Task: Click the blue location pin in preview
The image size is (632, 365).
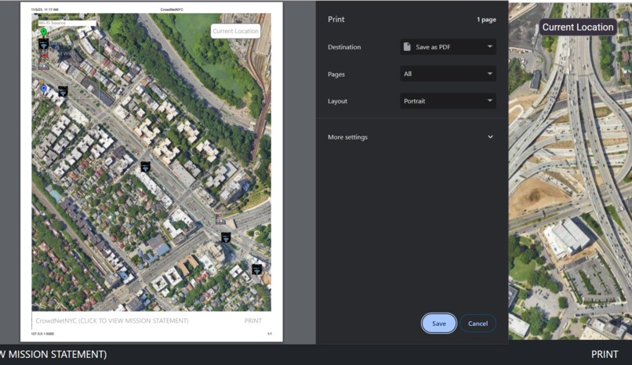Action: pos(44,89)
